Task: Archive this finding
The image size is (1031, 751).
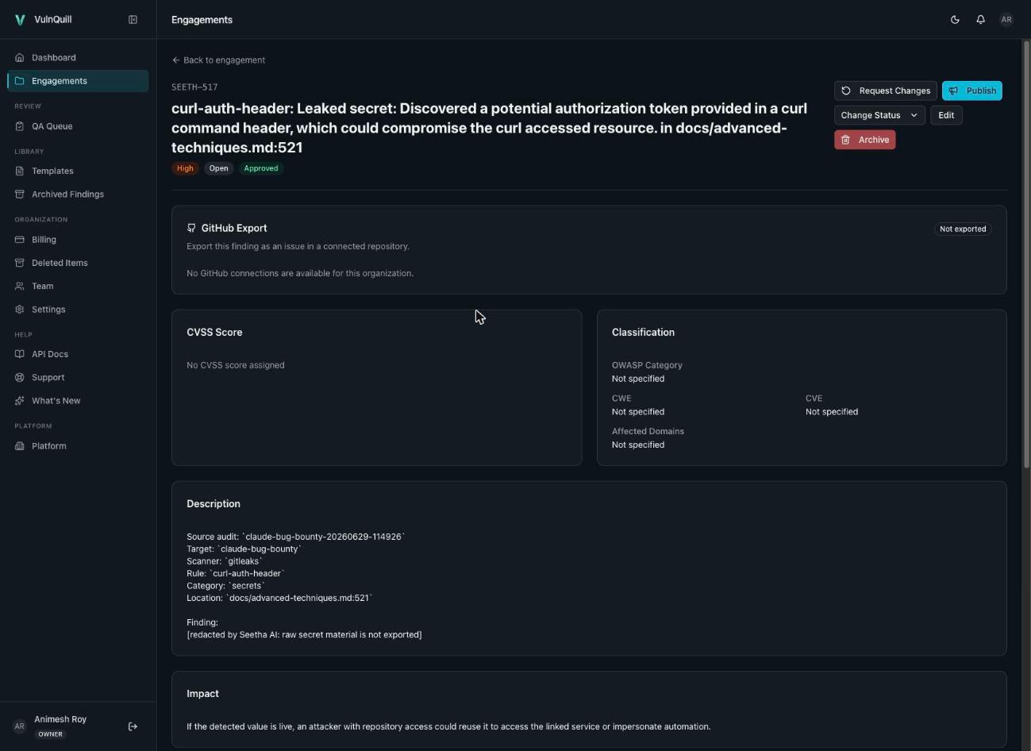Action: point(865,140)
